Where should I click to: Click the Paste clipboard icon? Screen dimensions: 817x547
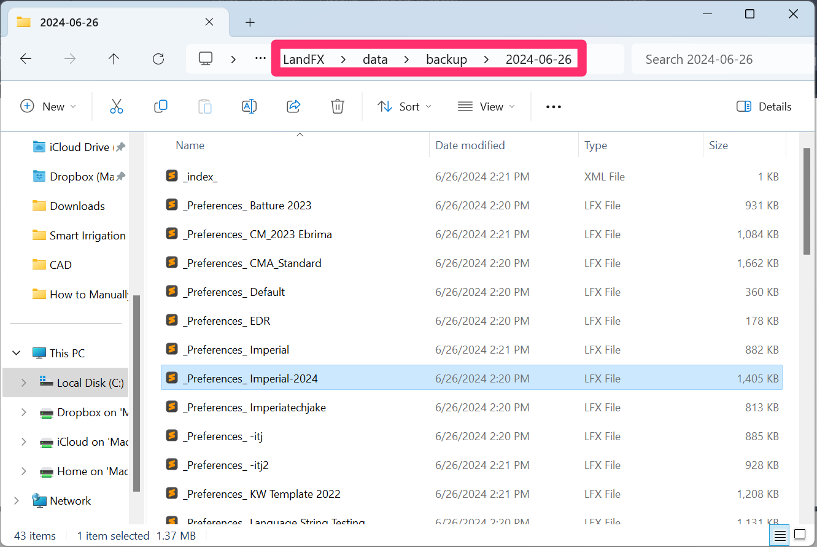205,106
